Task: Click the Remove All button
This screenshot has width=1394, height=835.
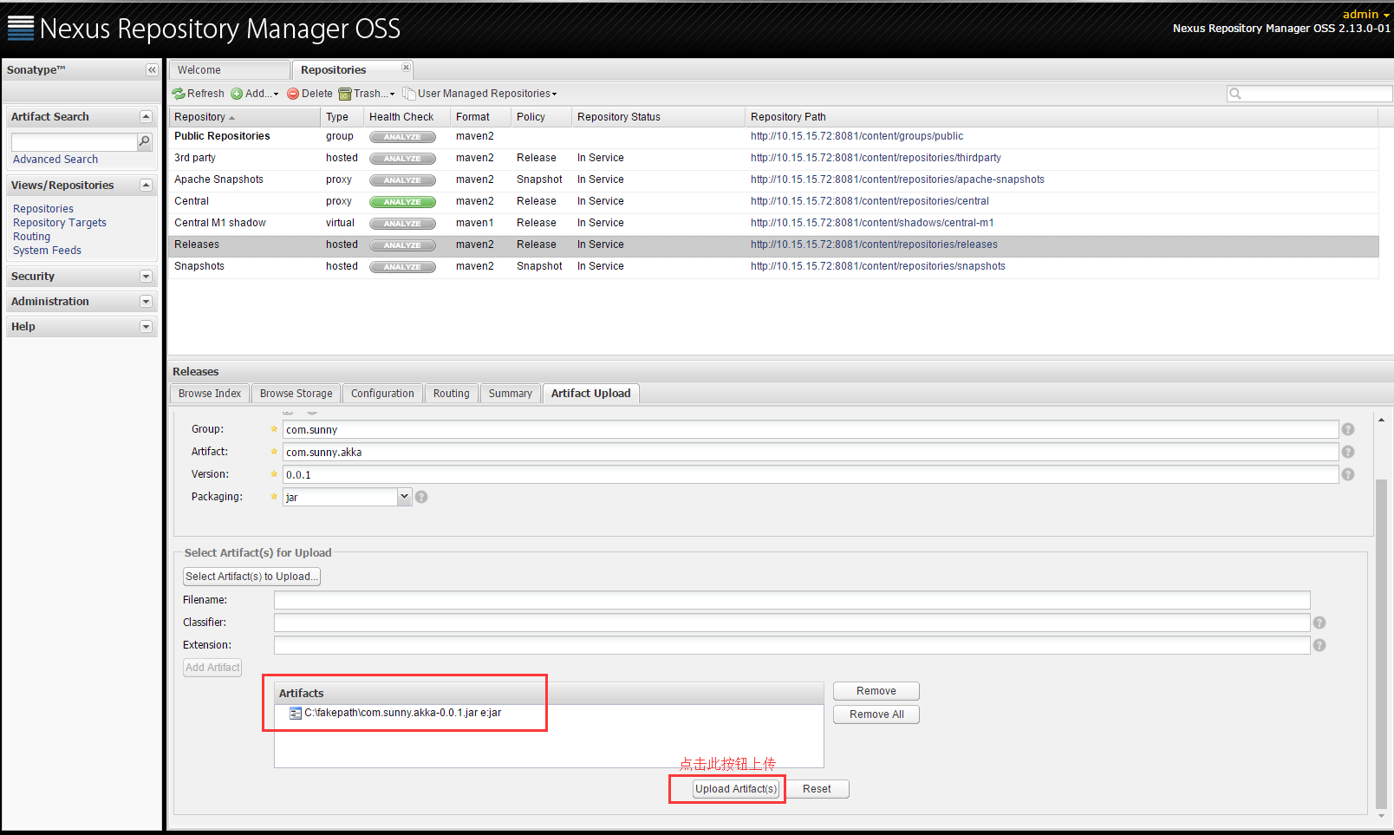Action: 876,714
